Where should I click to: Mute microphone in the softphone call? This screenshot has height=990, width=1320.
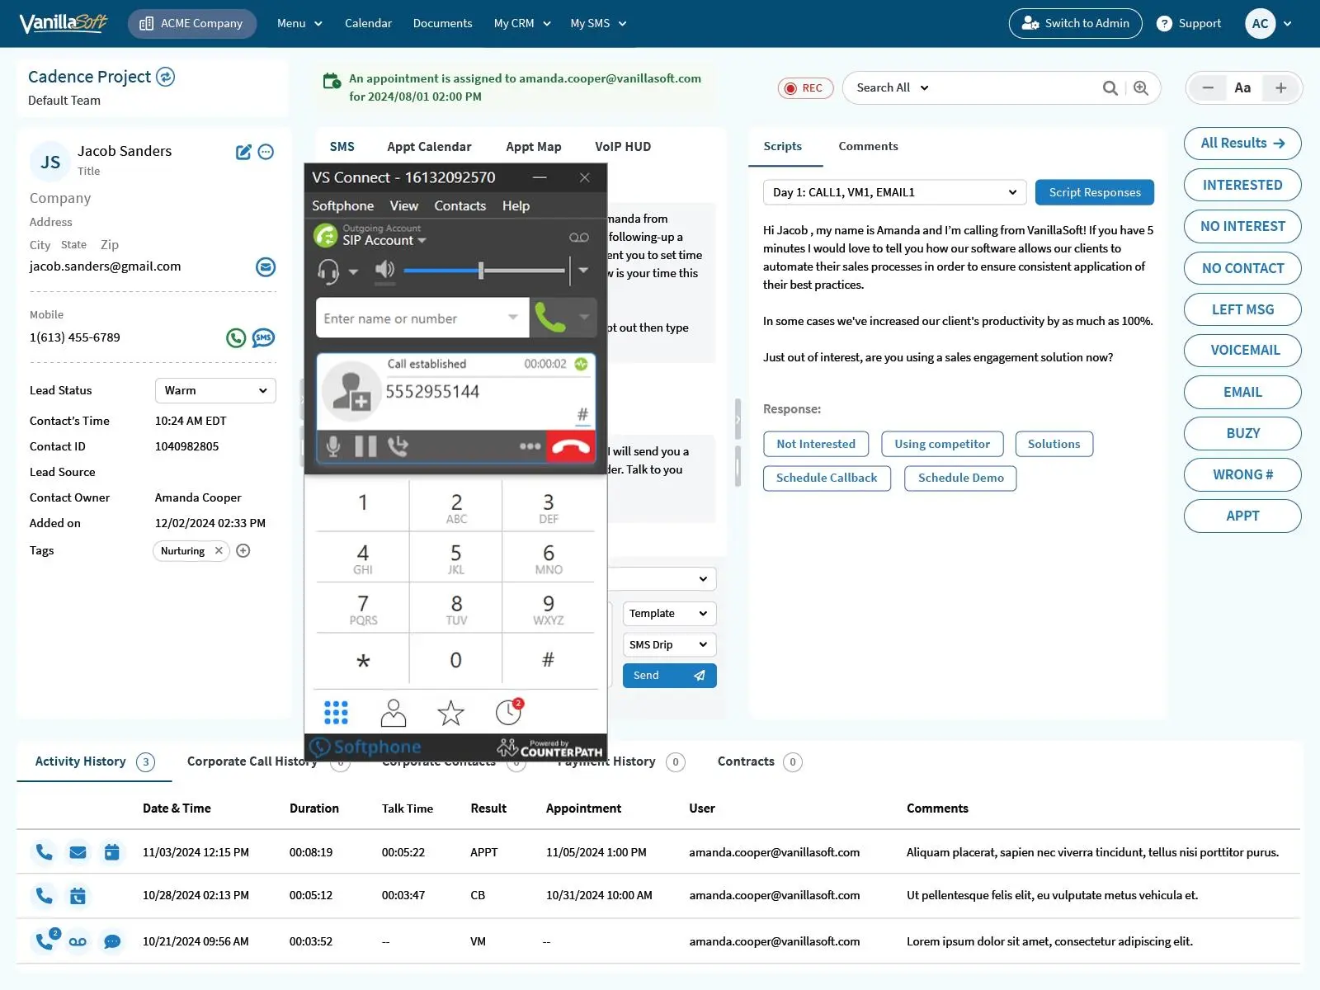tap(333, 446)
